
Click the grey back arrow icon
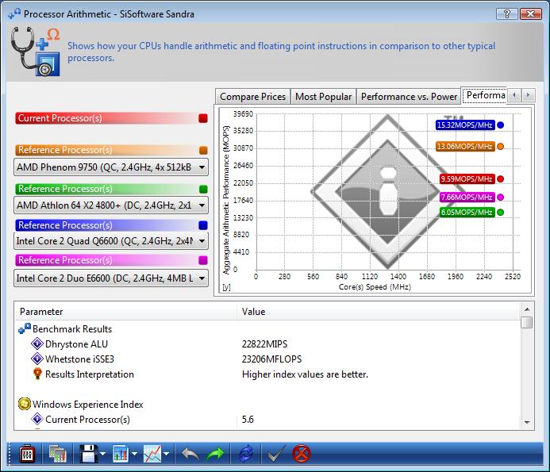(x=190, y=455)
